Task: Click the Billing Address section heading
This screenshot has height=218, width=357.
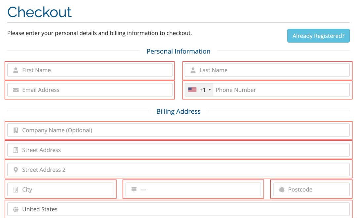Action: [x=178, y=112]
